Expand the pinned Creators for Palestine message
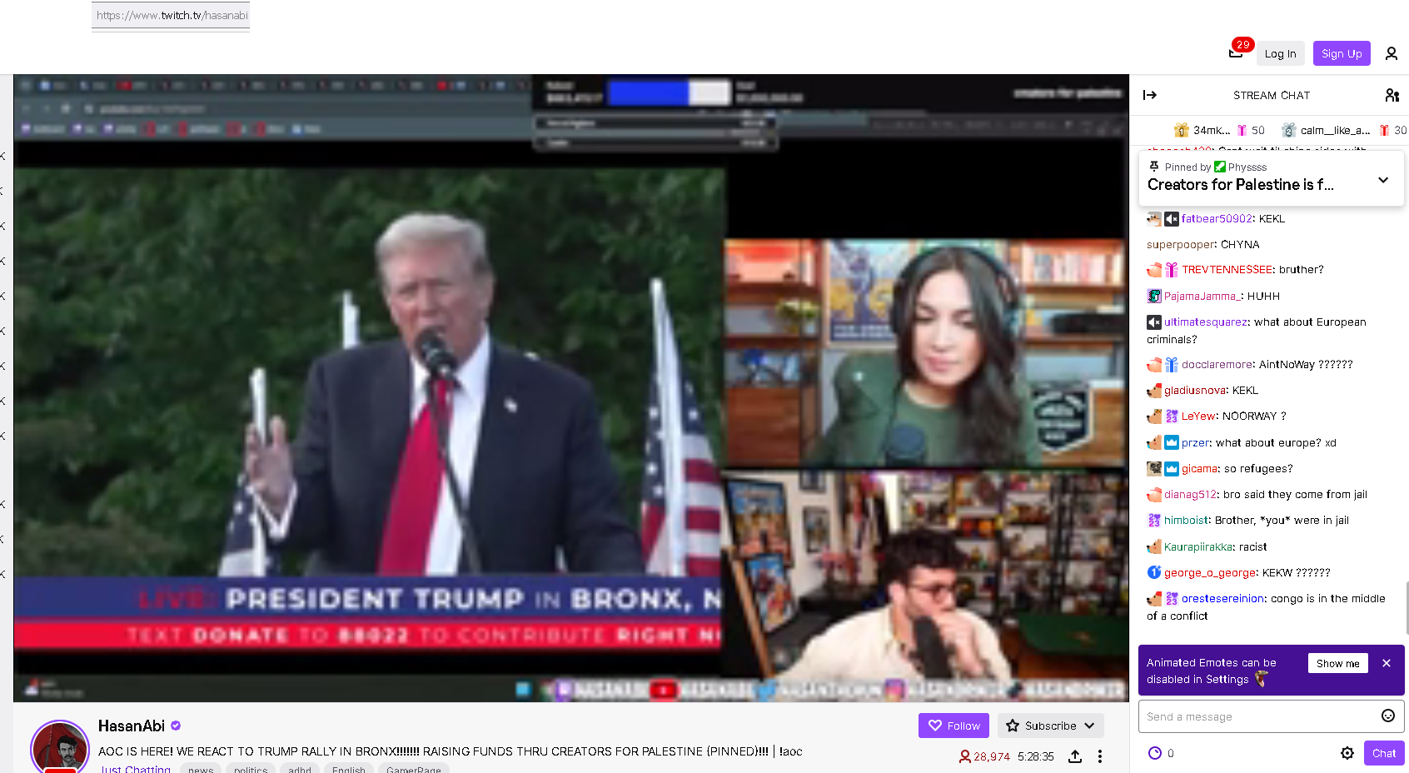This screenshot has width=1409, height=773. [1383, 180]
